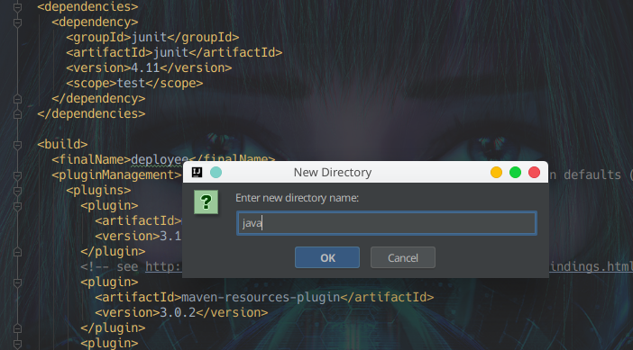Image resolution: width=633 pixels, height=350 pixels.
Task: Collapse the last visible <plugin> fold marker
Action: (17, 344)
